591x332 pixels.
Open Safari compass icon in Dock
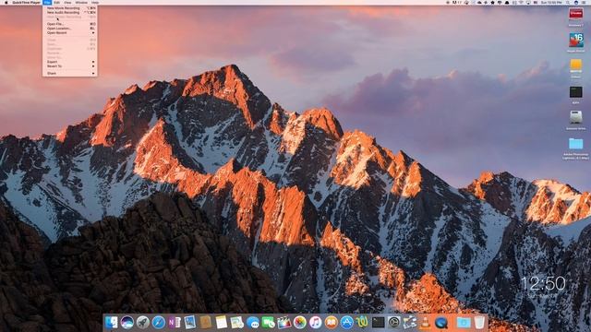click(x=159, y=323)
